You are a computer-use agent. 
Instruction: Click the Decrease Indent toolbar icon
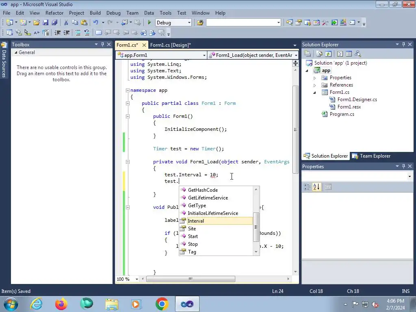click(x=58, y=32)
